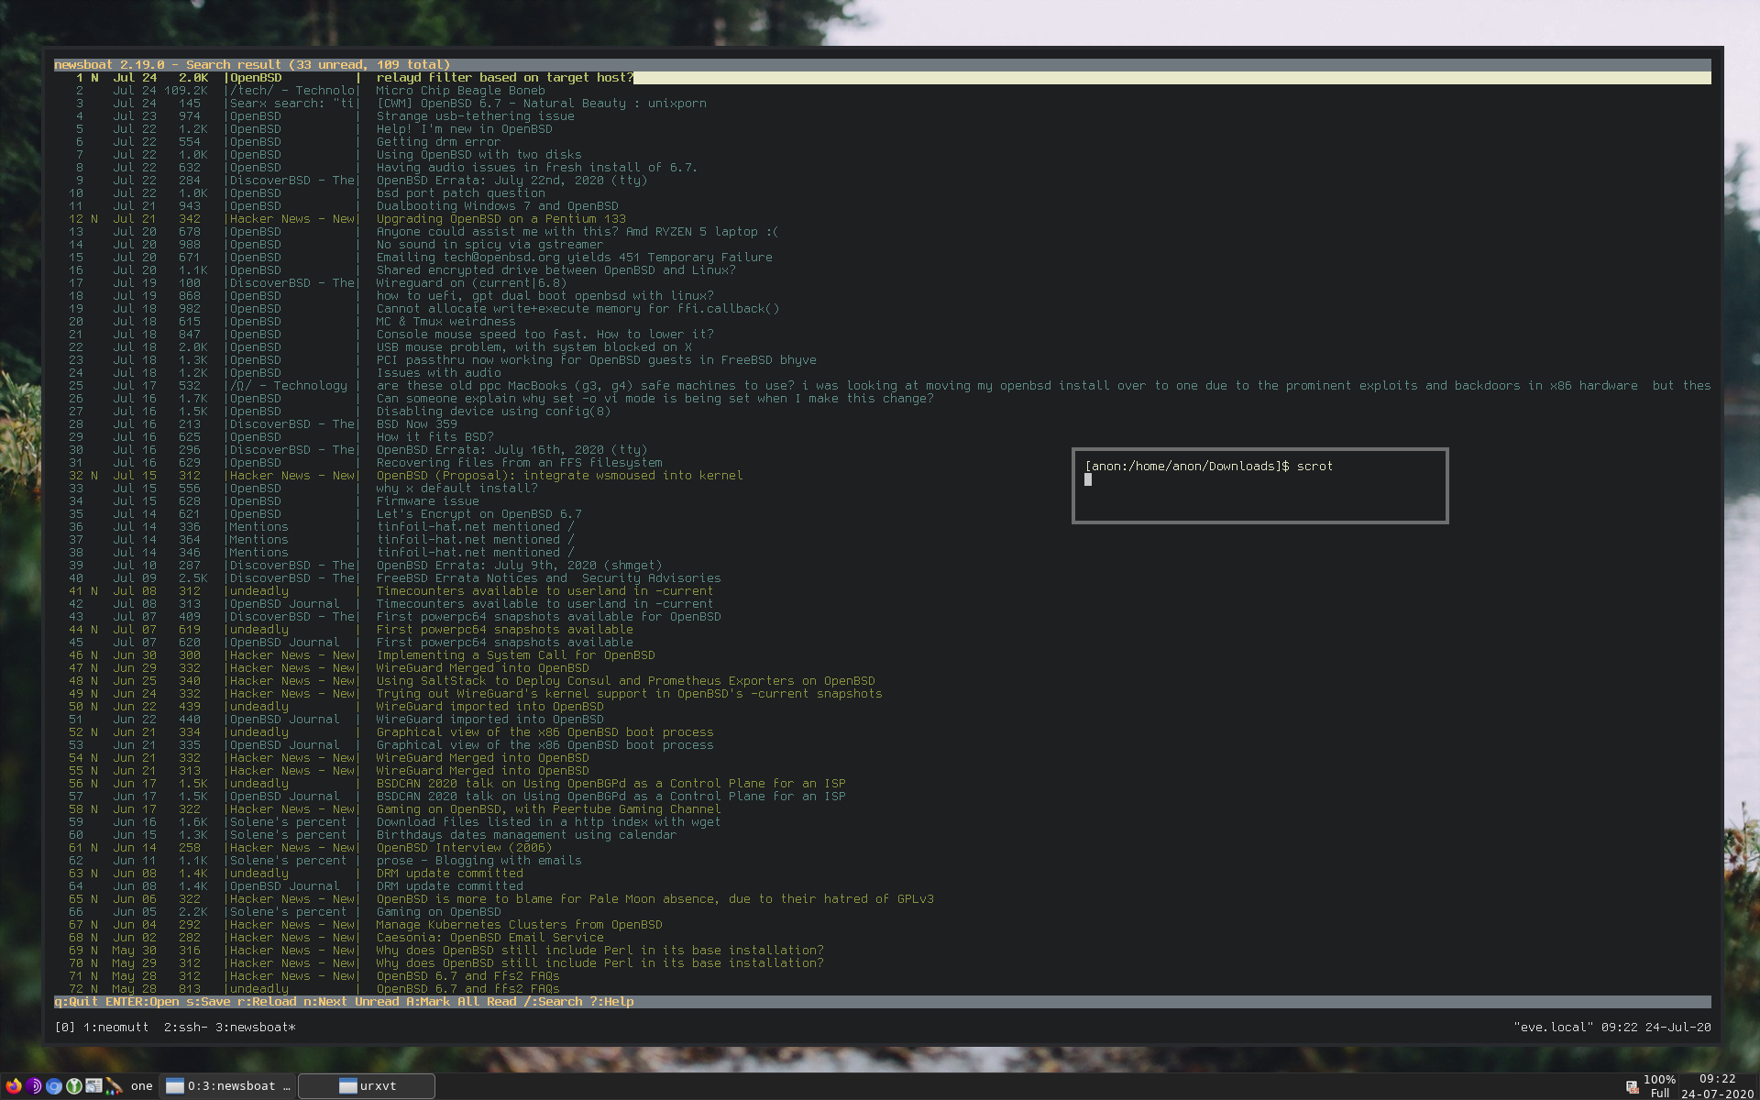
Task: Click the system tray icon showing 69
Action: pos(1632,1087)
